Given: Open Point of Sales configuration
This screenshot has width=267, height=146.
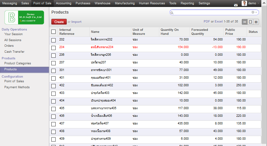Looking at the screenshot, I should (x=14, y=81).
